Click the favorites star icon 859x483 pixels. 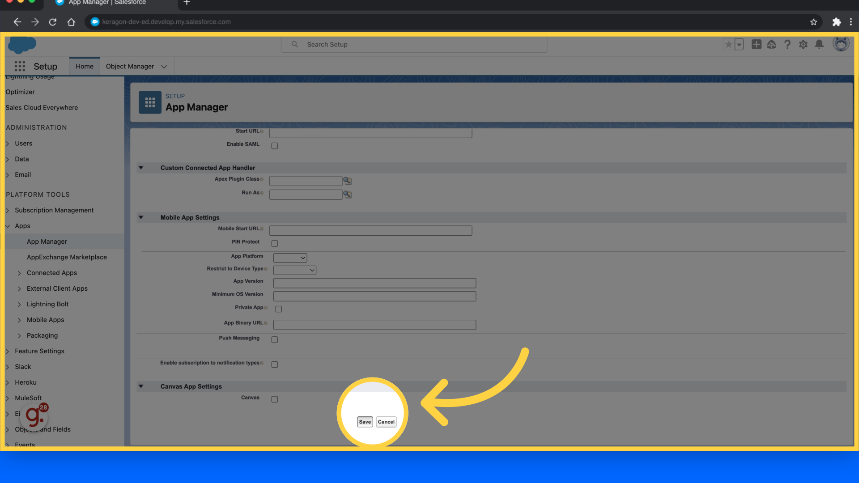(x=728, y=44)
